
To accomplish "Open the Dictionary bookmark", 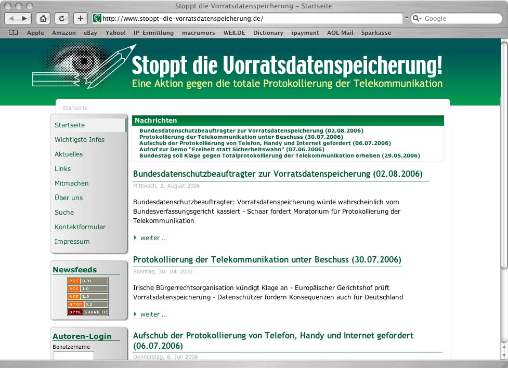I will point(268,33).
